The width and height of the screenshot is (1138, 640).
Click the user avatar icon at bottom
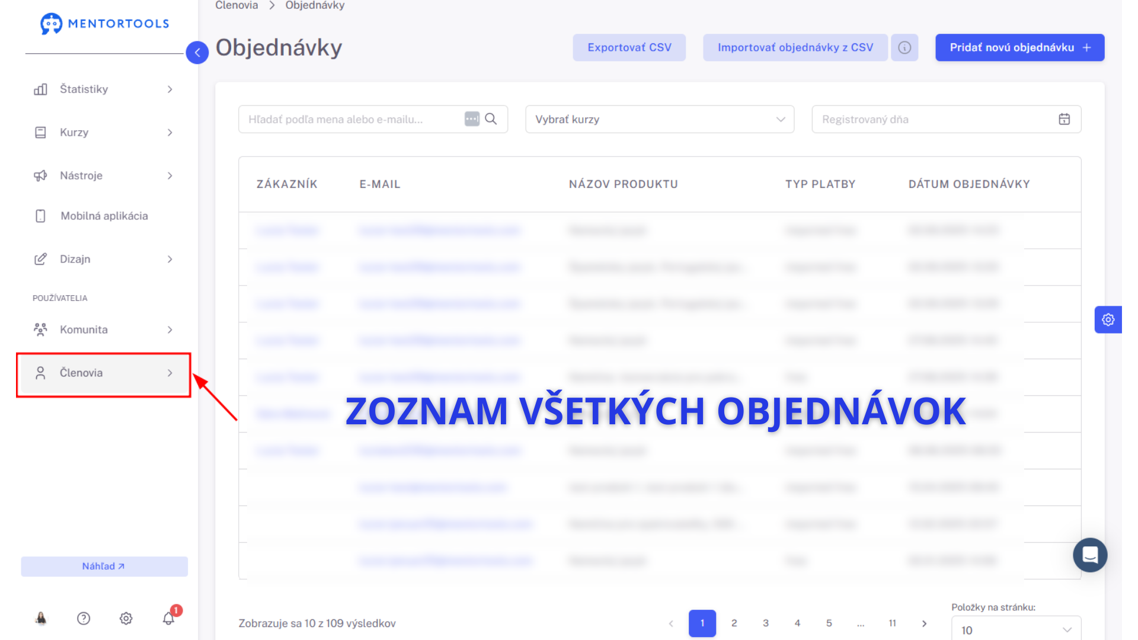pos(41,618)
